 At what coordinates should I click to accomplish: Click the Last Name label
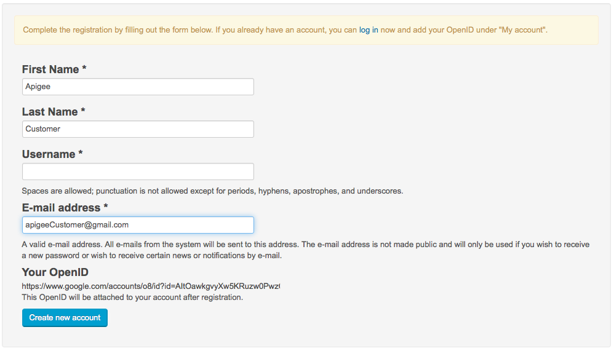tap(50, 112)
